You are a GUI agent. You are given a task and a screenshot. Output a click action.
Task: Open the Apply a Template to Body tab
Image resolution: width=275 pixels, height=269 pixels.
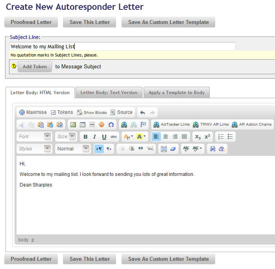[x=176, y=93]
